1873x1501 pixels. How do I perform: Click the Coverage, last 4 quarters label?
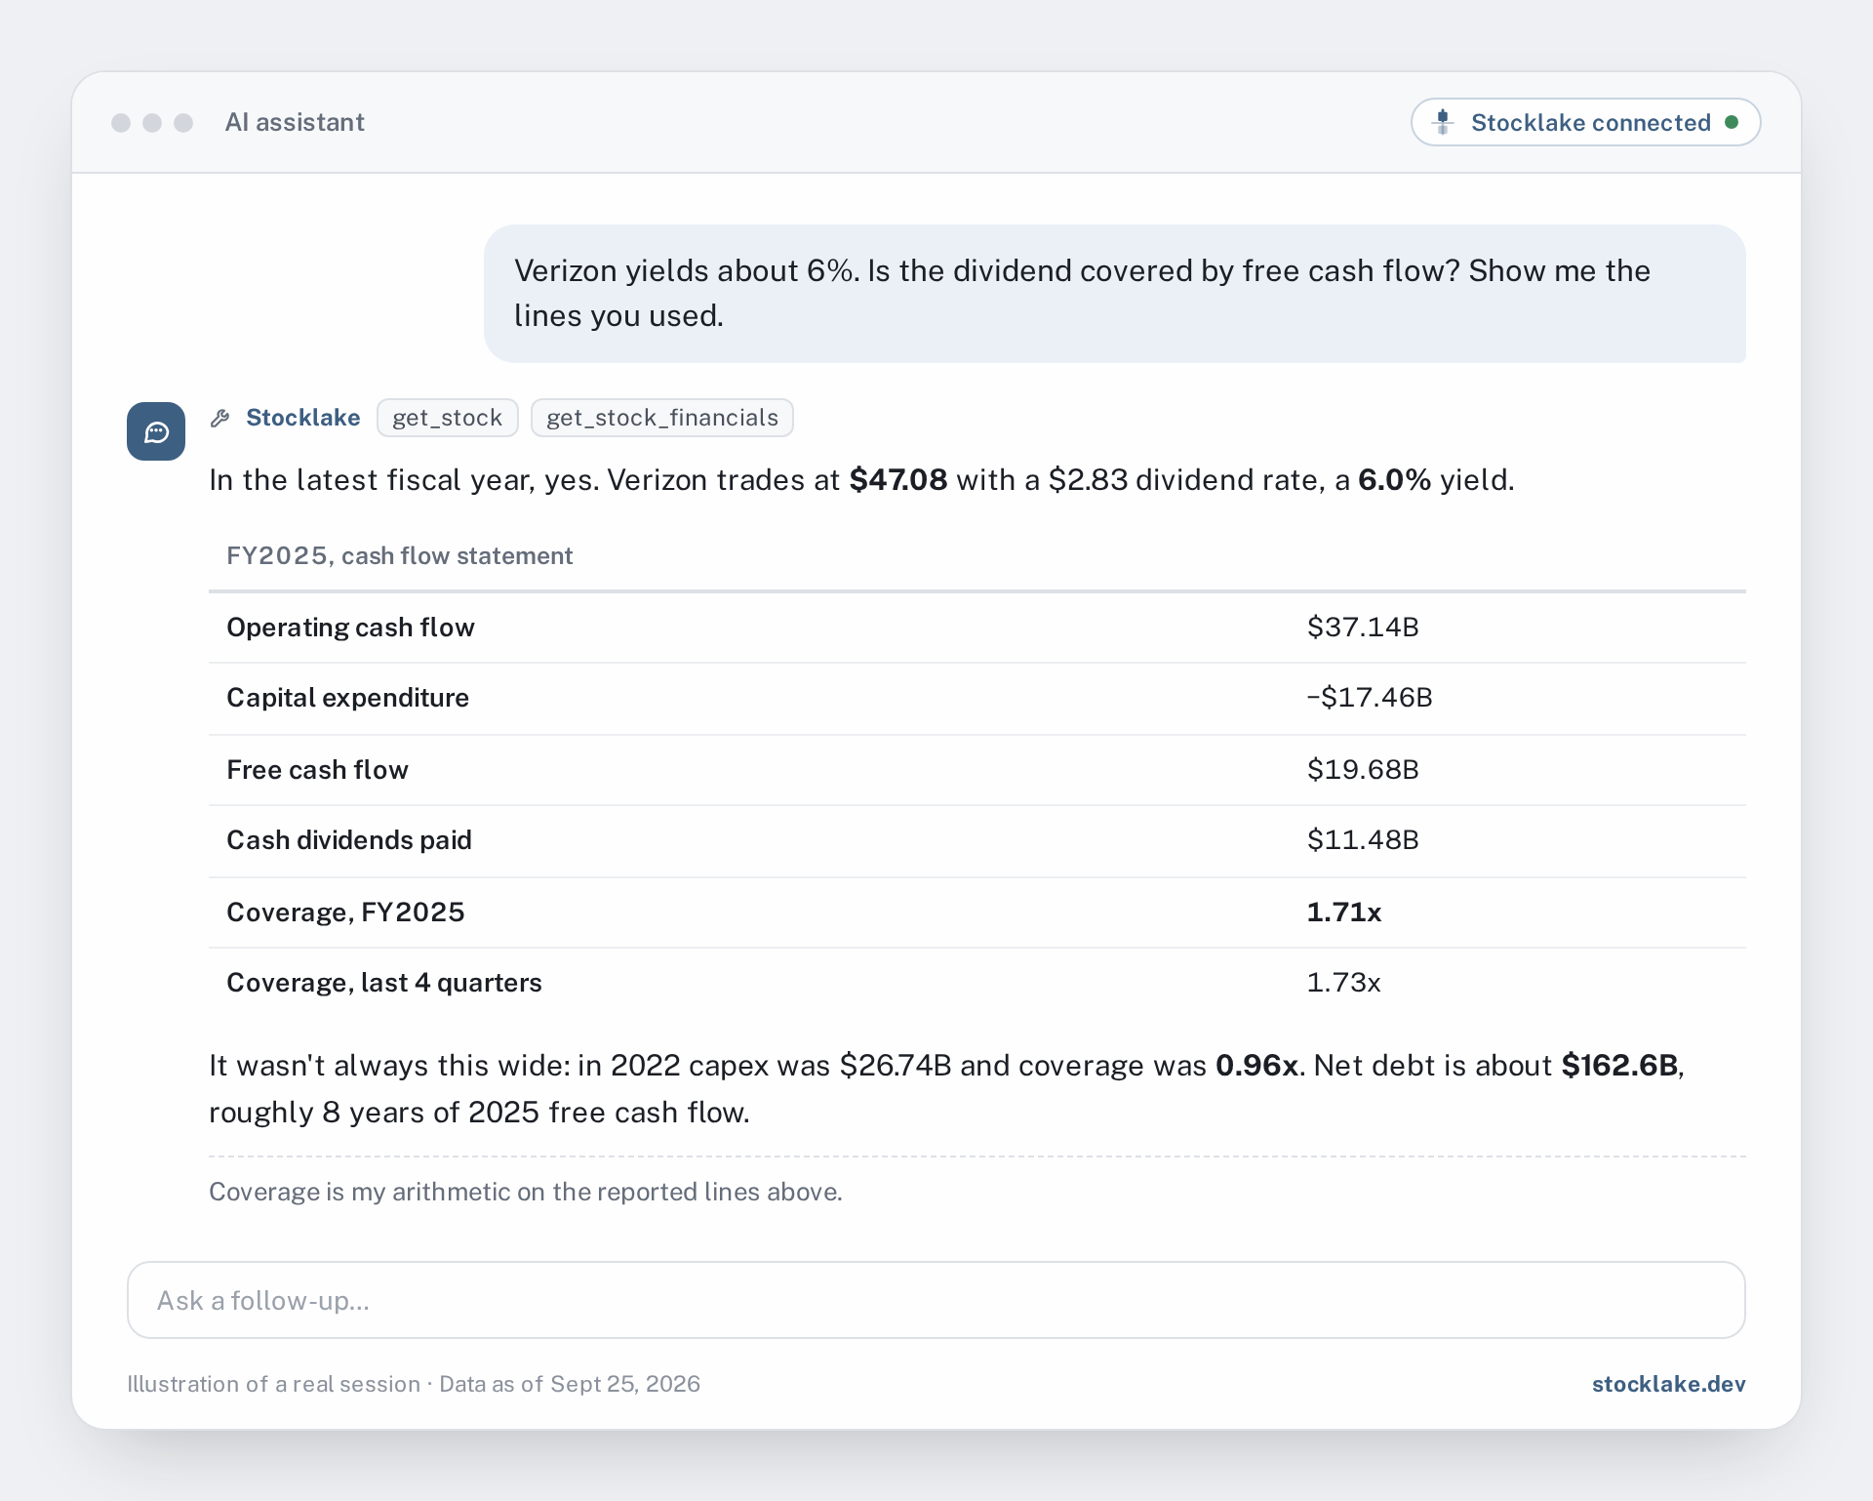384,983
